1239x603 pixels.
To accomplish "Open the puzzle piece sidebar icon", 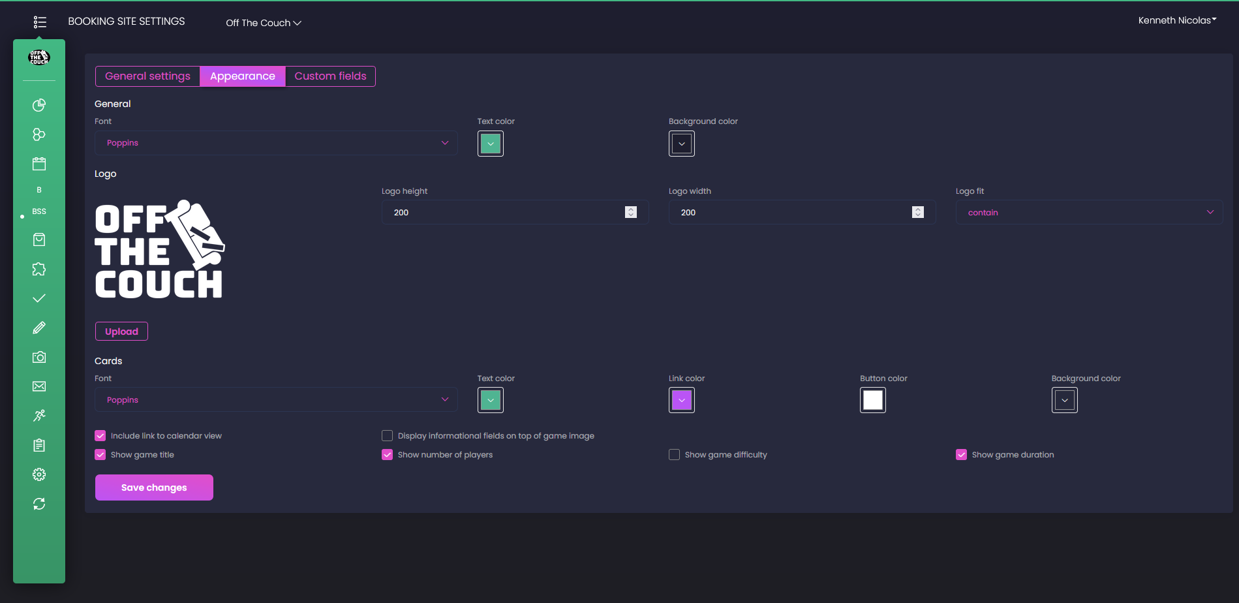I will click(39, 269).
